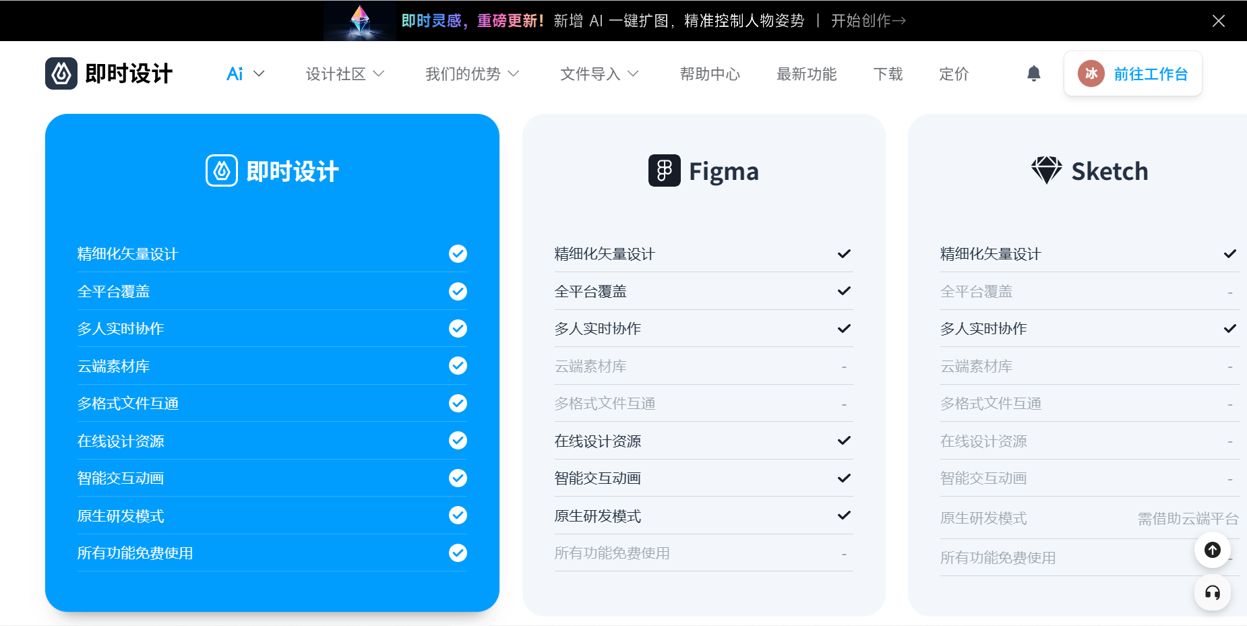Image resolution: width=1247 pixels, height=626 pixels.
Task: Expand the 文件导入 dropdown
Action: (599, 73)
